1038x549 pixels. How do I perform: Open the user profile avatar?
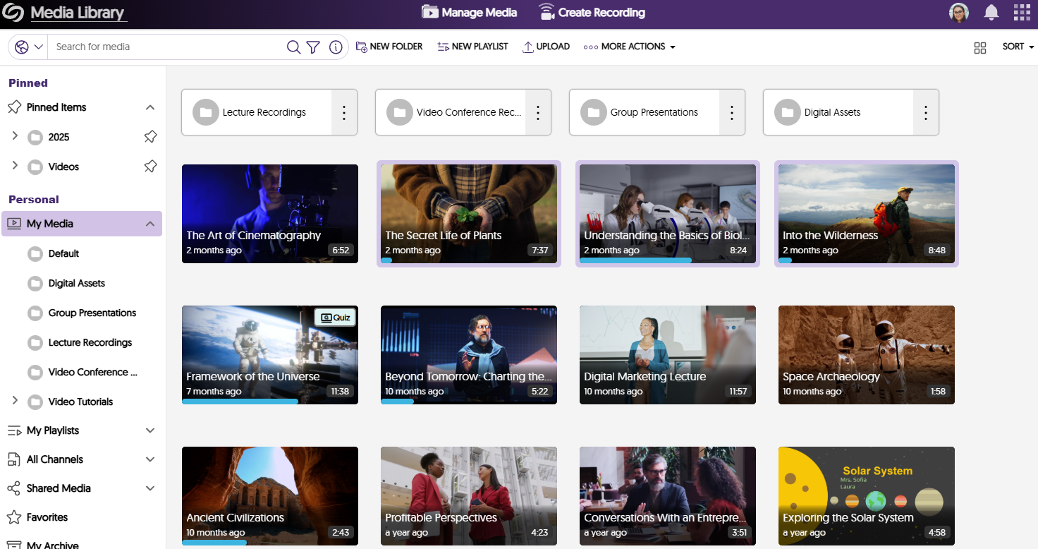click(959, 12)
